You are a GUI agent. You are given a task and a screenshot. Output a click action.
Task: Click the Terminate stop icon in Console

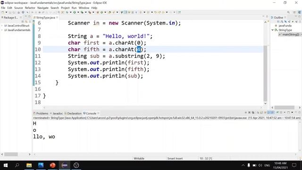246,112
